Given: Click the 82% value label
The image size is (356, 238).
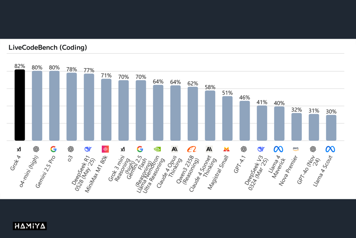Looking at the screenshot, I should 19,66.
